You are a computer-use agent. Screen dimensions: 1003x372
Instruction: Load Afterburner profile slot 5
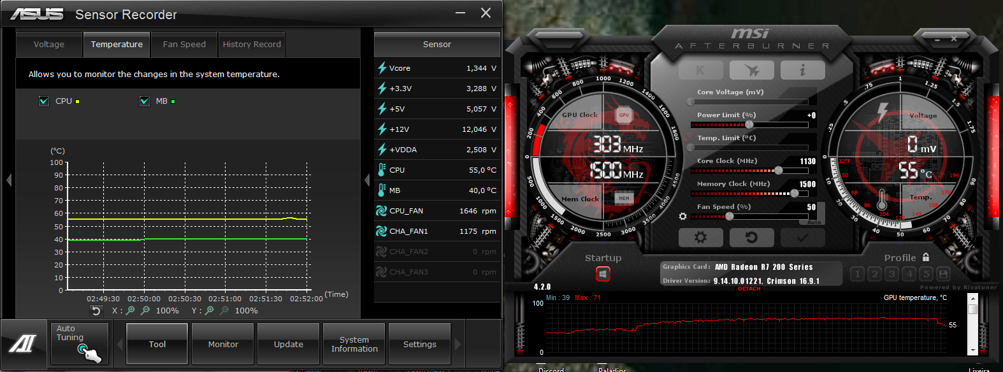927,274
